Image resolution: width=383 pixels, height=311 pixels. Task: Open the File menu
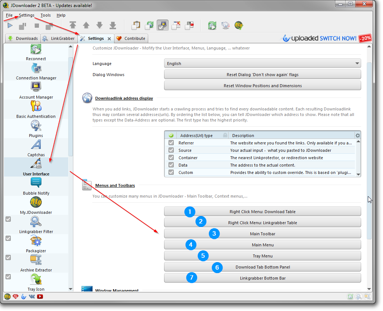point(9,15)
